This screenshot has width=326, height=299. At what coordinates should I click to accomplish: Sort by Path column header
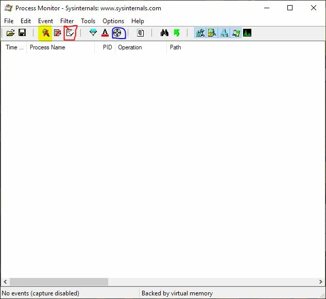[x=246, y=47]
